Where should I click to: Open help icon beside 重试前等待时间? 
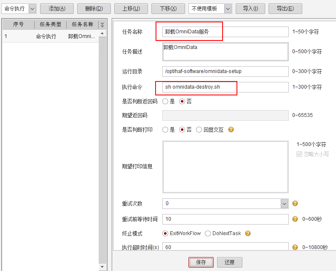click(295, 219)
